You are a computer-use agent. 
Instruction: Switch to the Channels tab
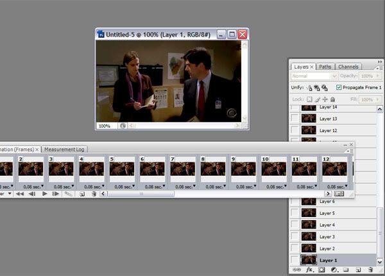348,67
